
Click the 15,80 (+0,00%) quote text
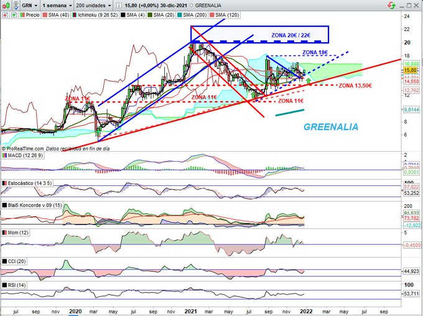(x=141, y=6)
